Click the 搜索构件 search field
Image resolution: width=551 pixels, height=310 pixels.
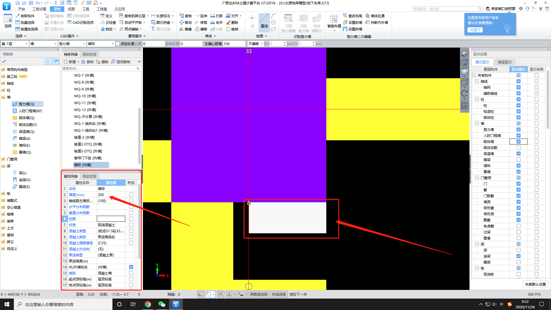click(99, 68)
